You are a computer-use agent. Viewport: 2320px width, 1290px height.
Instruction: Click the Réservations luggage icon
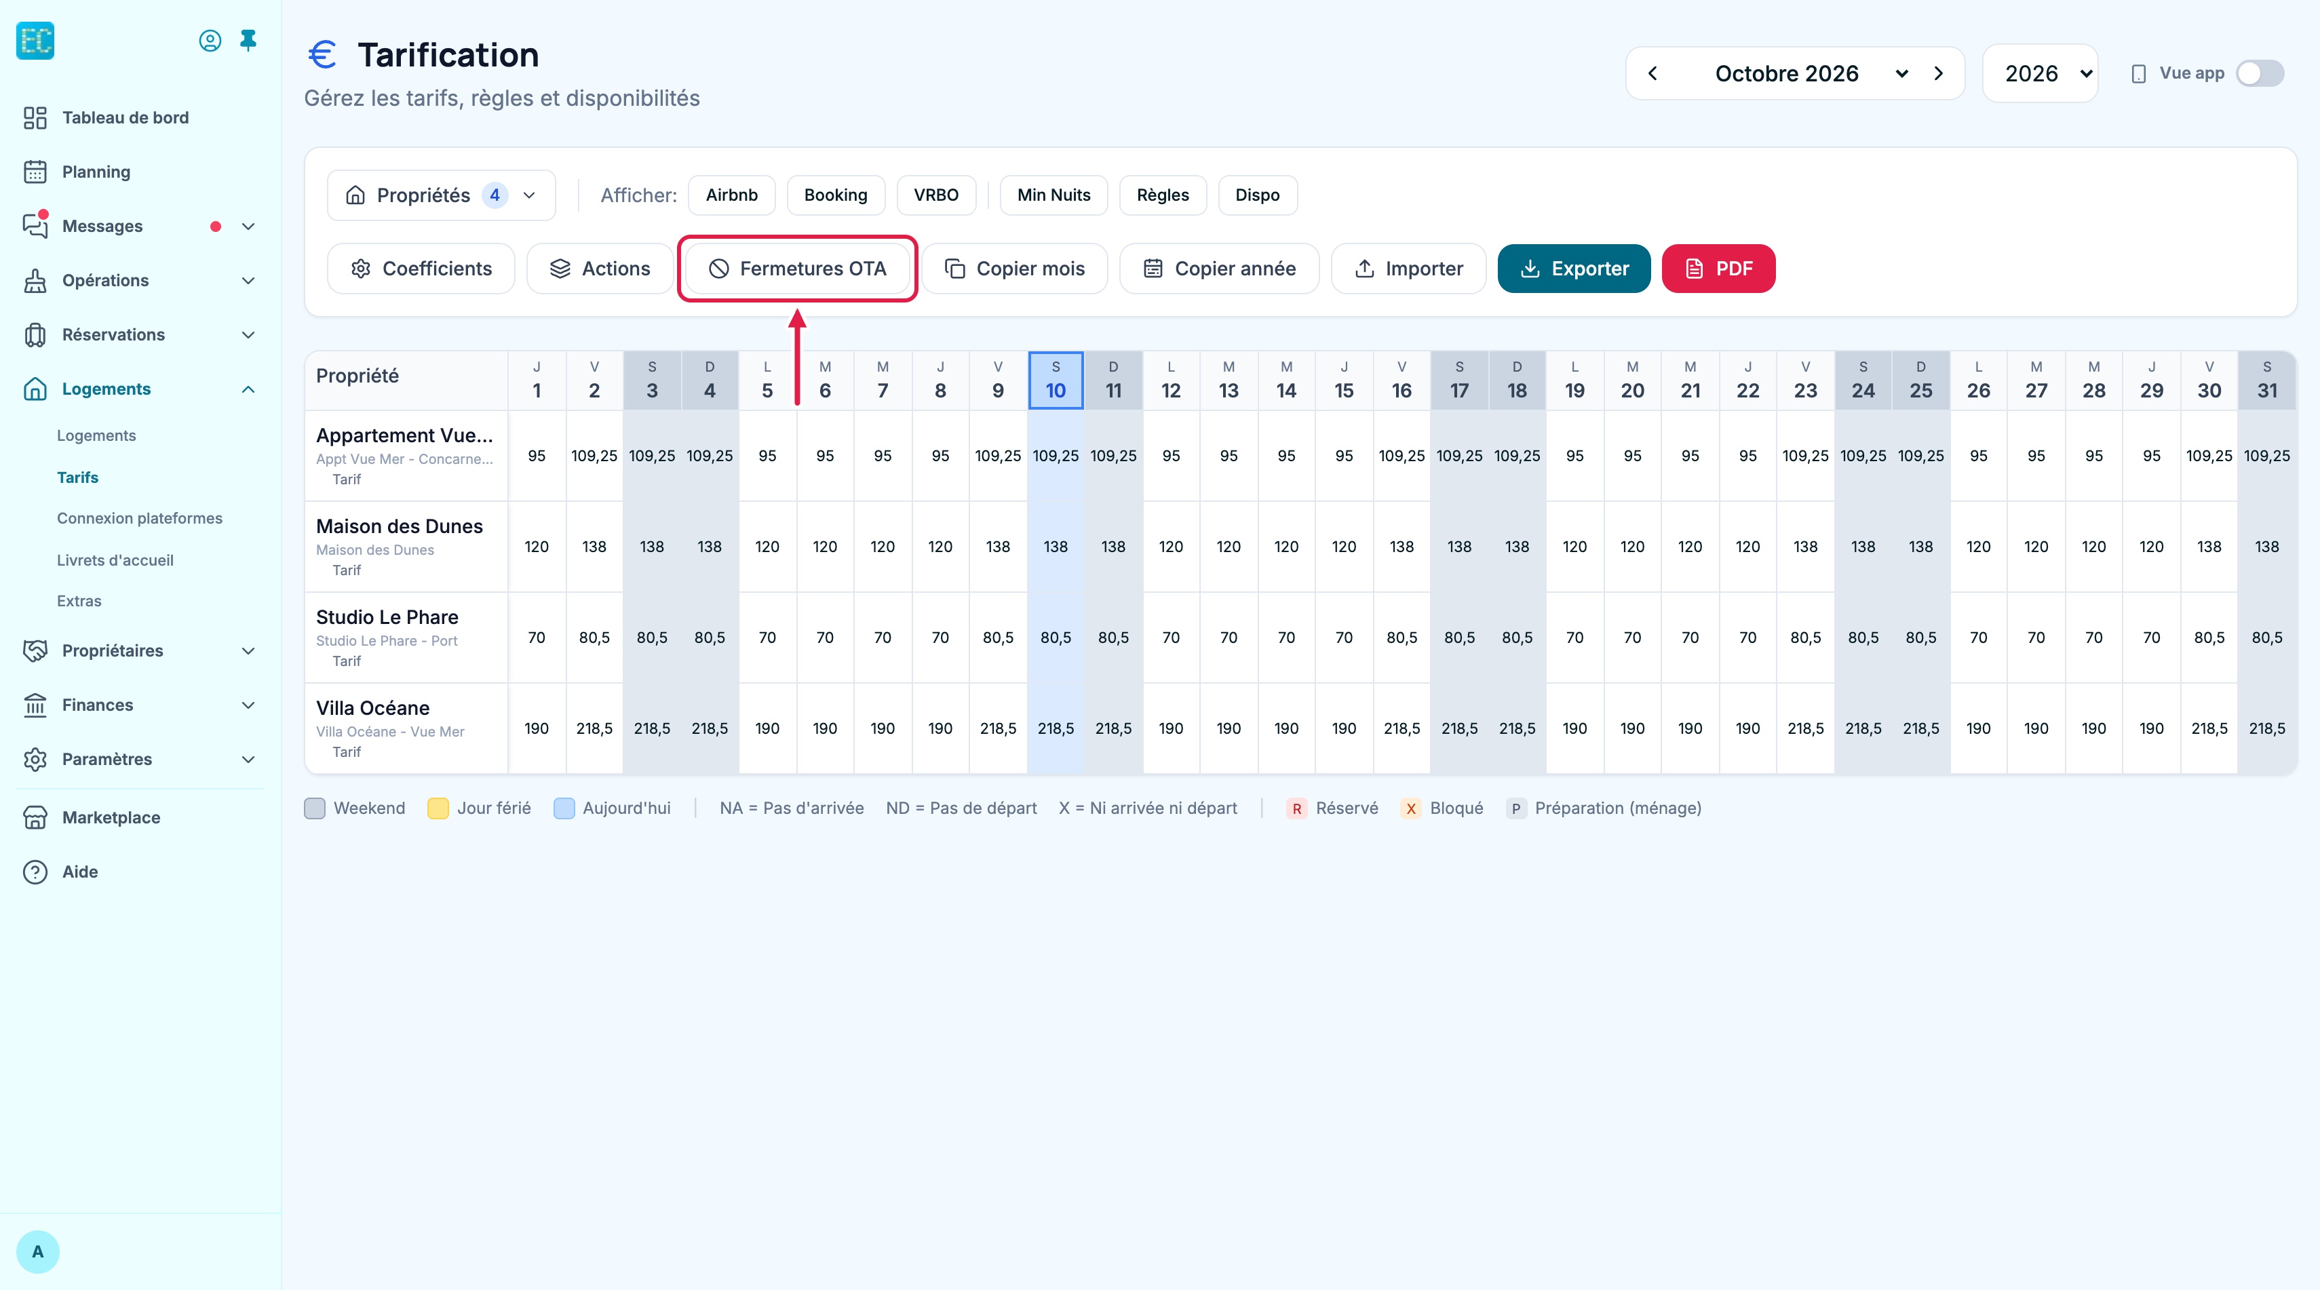point(35,335)
